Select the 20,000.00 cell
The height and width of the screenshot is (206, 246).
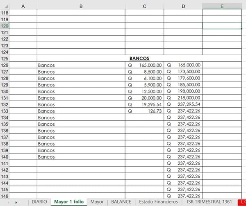point(144,98)
